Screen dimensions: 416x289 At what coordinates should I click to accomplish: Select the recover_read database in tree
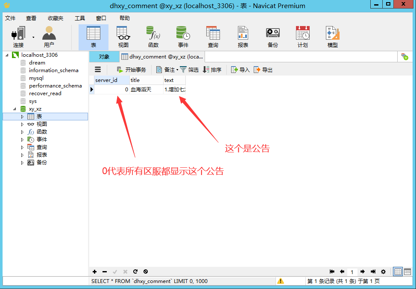[45, 93]
